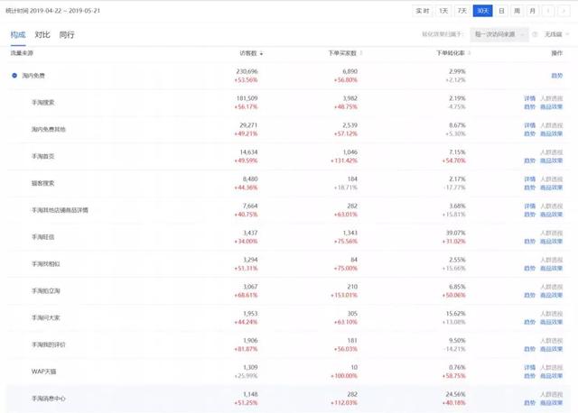Image resolution: width=578 pixels, height=413 pixels.
Task: Sort by 访客数 column arrow
Action: [x=261, y=53]
